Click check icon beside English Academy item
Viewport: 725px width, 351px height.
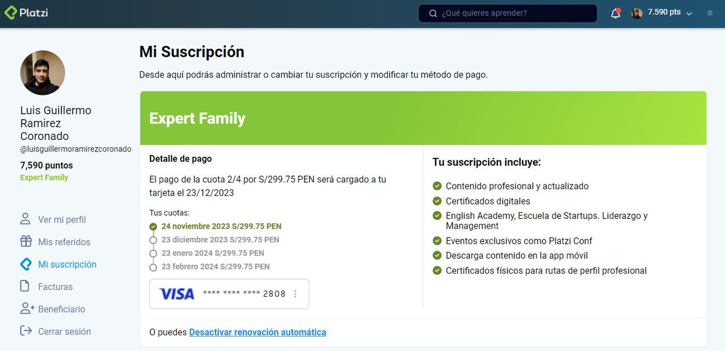pos(437,216)
